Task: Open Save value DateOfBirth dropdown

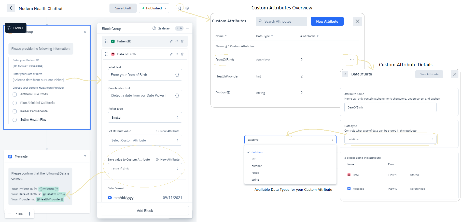Action: (145, 169)
